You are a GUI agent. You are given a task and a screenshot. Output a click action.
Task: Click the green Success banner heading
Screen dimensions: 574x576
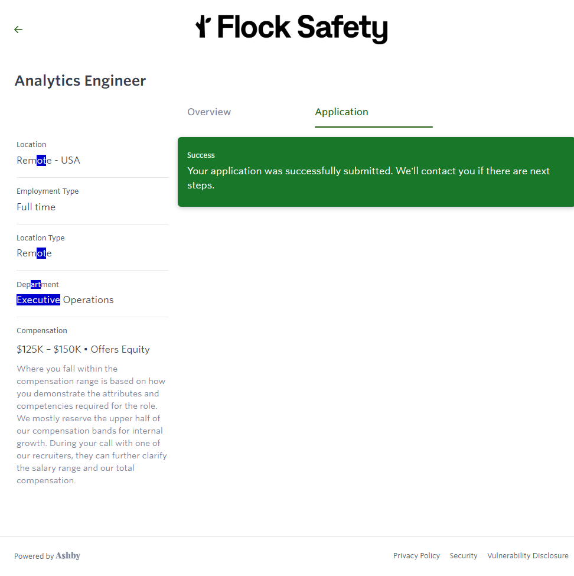tap(201, 155)
